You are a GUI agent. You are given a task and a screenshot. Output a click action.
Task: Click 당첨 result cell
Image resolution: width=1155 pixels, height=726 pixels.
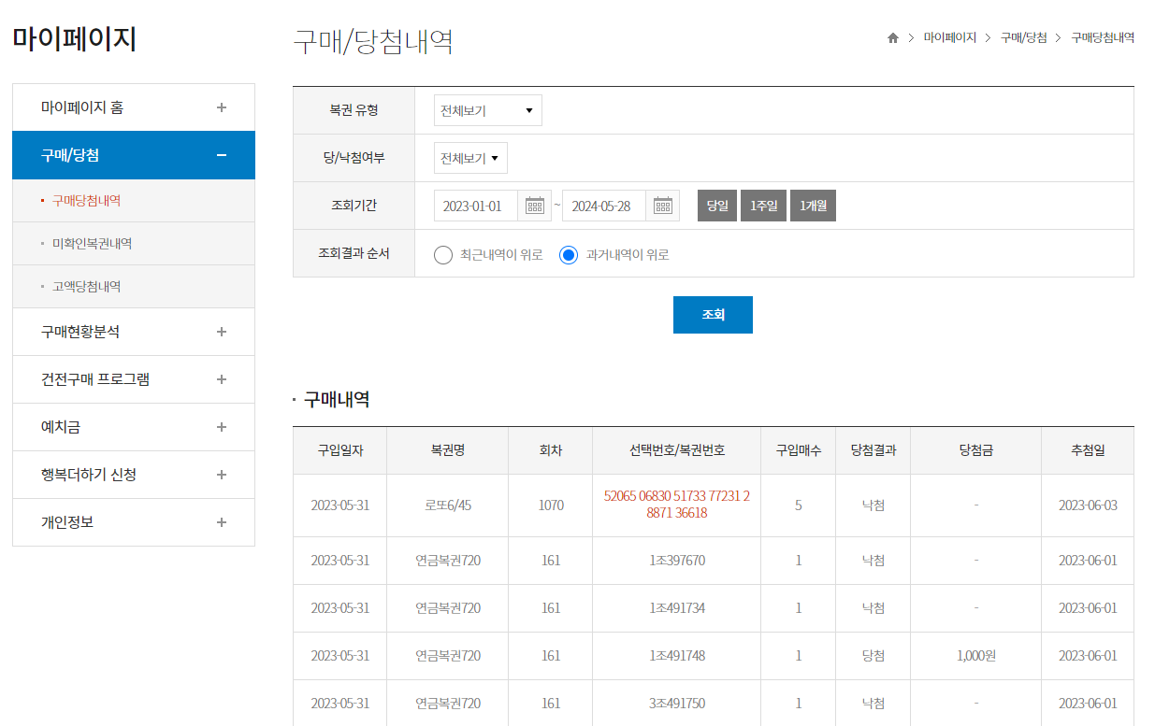point(873,656)
